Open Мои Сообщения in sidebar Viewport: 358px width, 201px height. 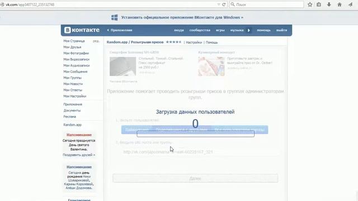coord(76,72)
